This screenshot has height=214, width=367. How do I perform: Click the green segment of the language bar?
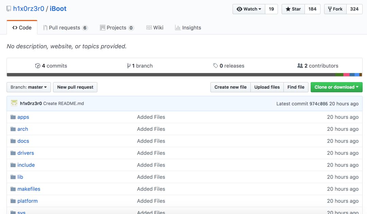coord(339,75)
